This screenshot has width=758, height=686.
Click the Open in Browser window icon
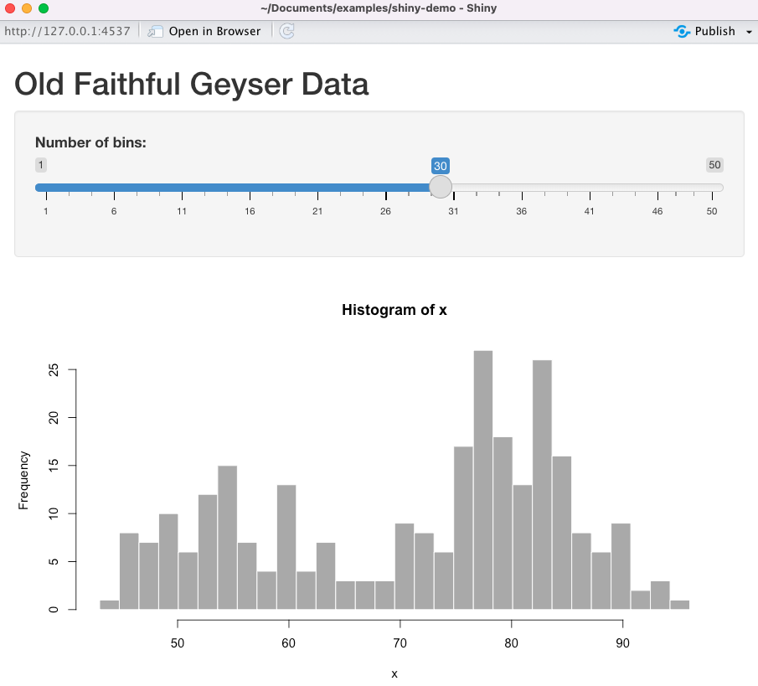pyautogui.click(x=154, y=31)
